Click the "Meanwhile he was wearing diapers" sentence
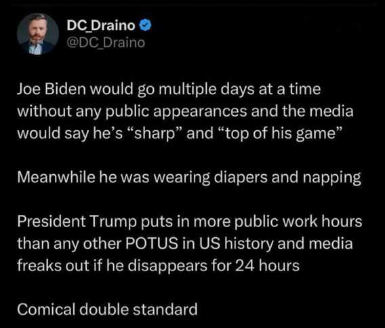 [142, 178]
